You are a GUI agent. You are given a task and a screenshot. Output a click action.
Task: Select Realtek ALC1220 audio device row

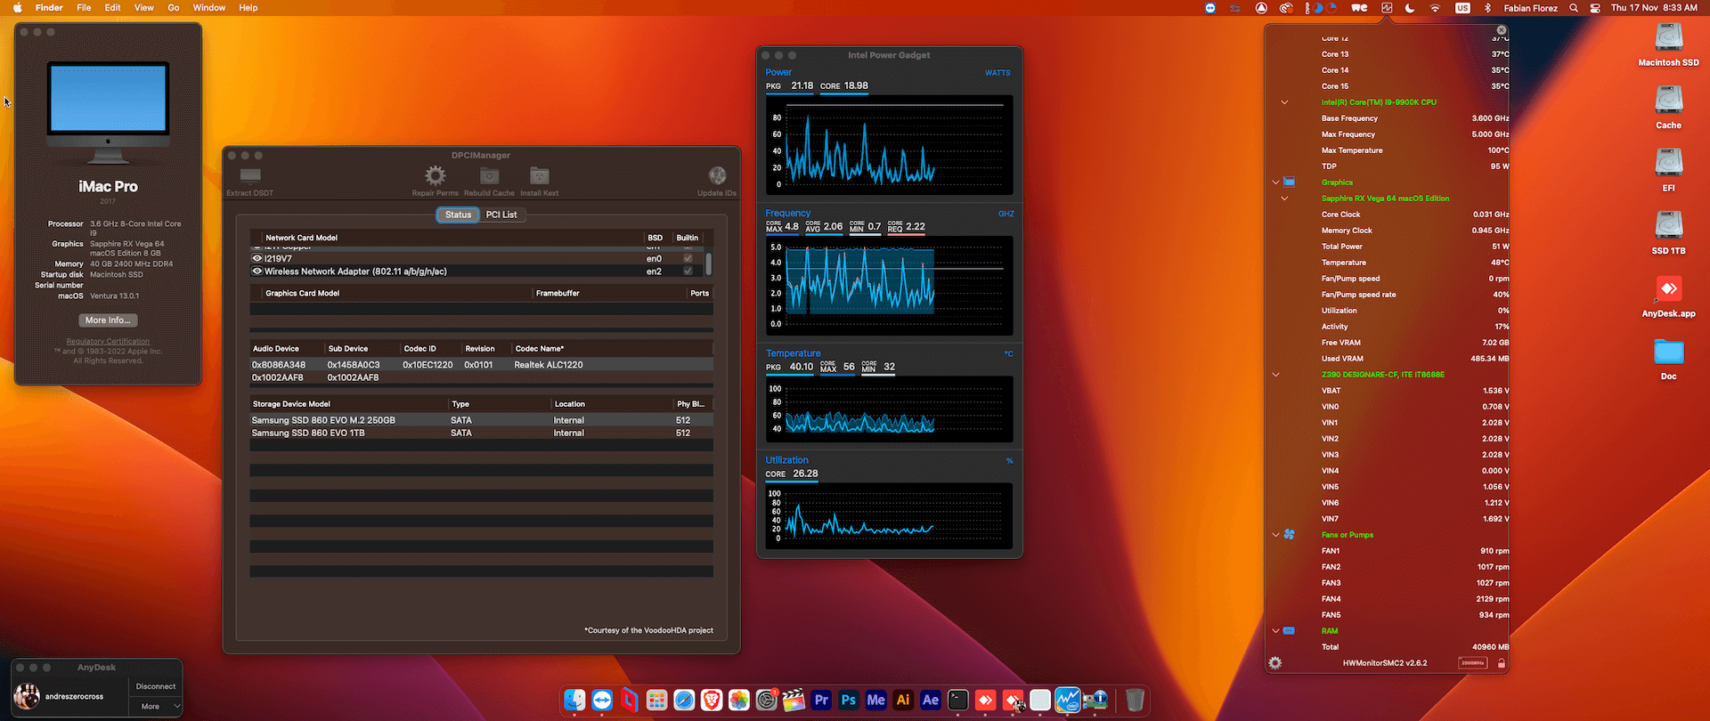[481, 365]
